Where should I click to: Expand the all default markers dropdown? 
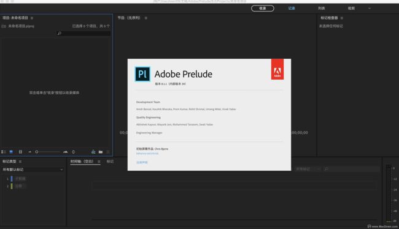(x=33, y=170)
